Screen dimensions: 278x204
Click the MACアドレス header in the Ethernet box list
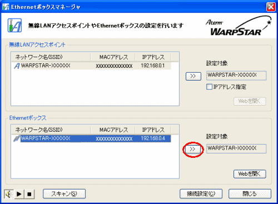pos(113,130)
